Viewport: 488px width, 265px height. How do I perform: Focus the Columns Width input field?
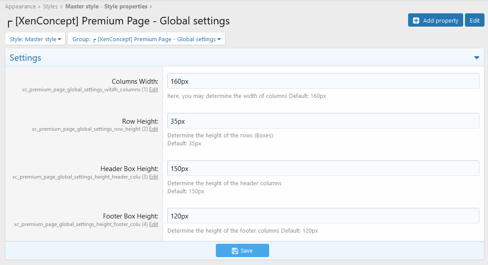323,81
